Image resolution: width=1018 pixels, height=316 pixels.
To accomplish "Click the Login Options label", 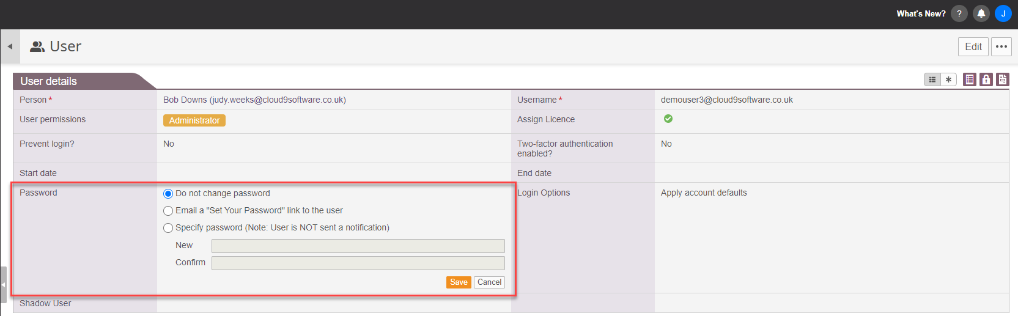I will (544, 193).
